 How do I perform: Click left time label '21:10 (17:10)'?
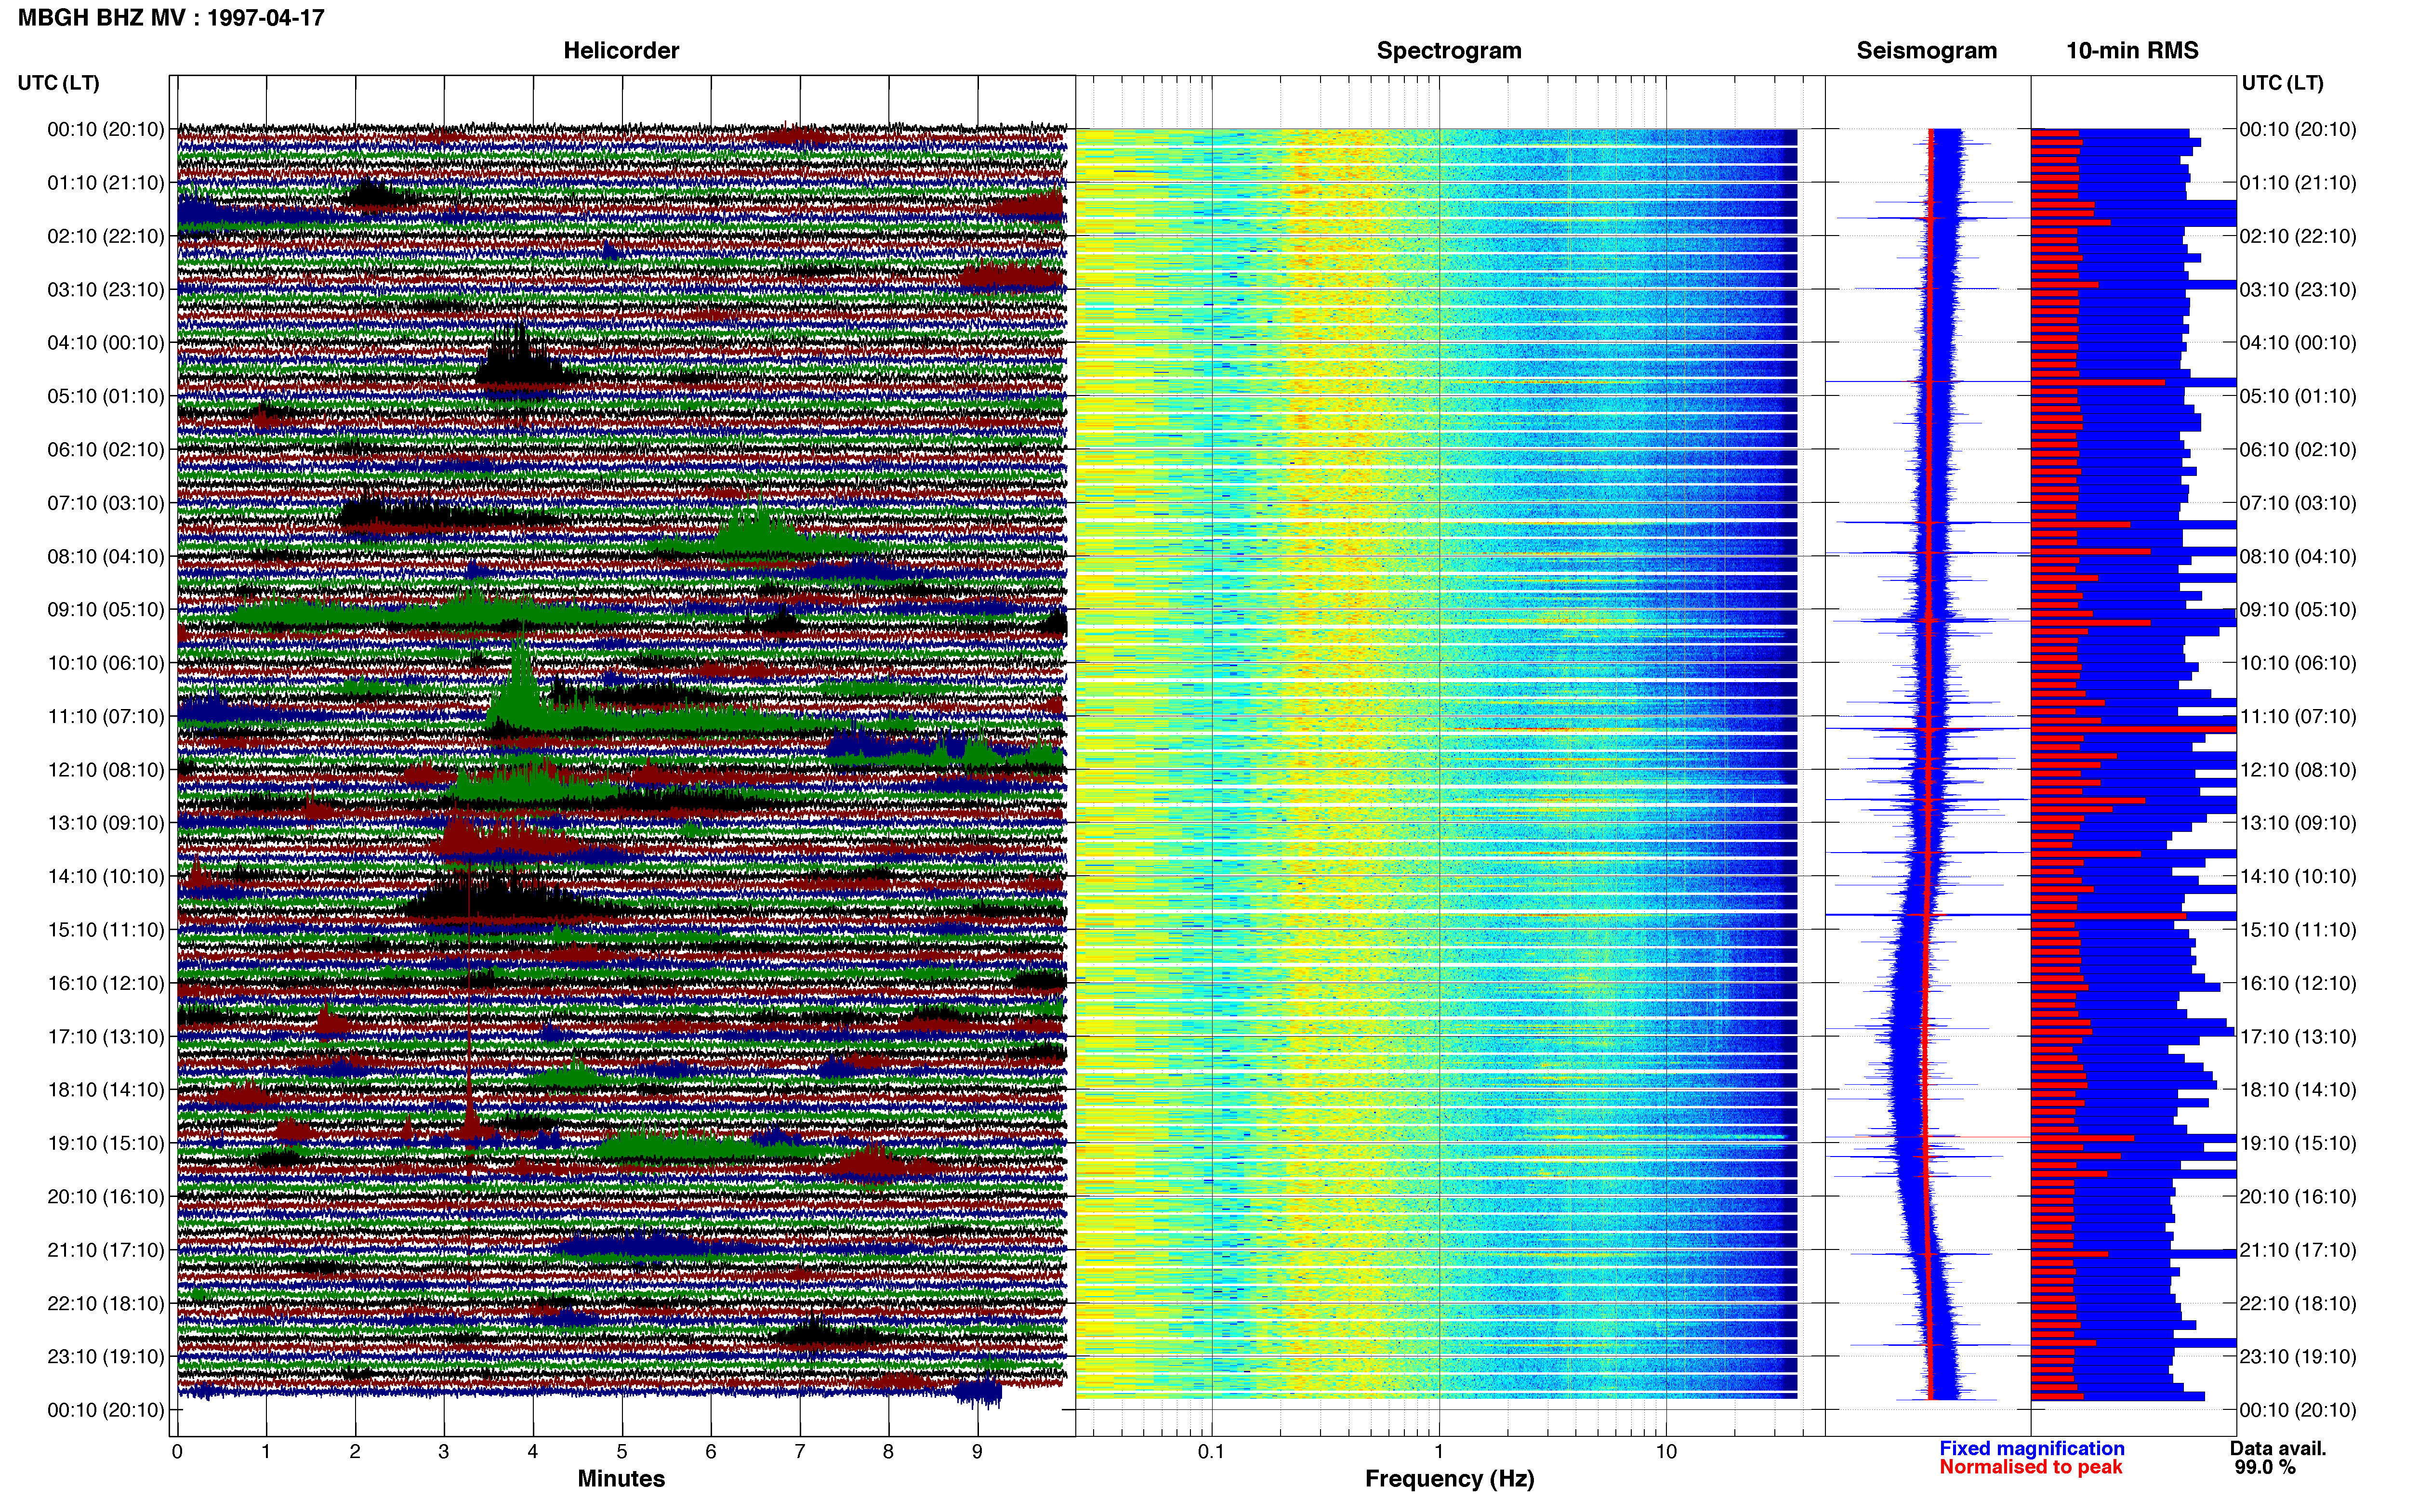click(x=106, y=1249)
